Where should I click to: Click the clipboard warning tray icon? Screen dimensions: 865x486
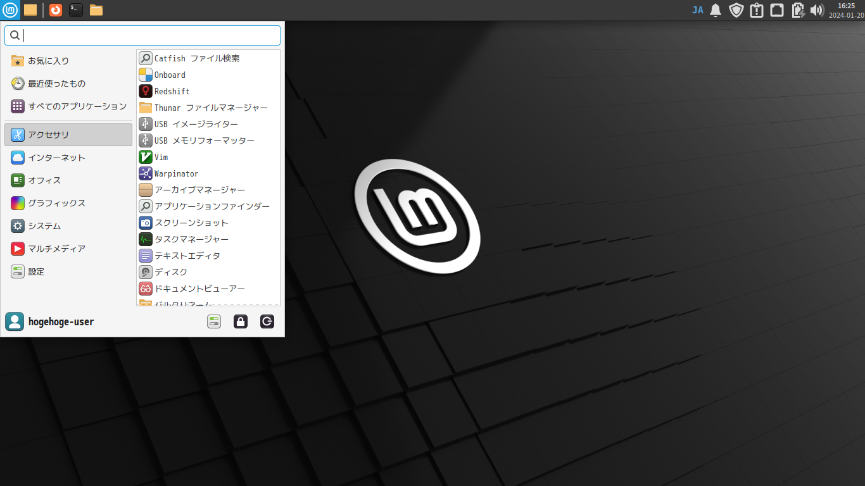point(756,10)
